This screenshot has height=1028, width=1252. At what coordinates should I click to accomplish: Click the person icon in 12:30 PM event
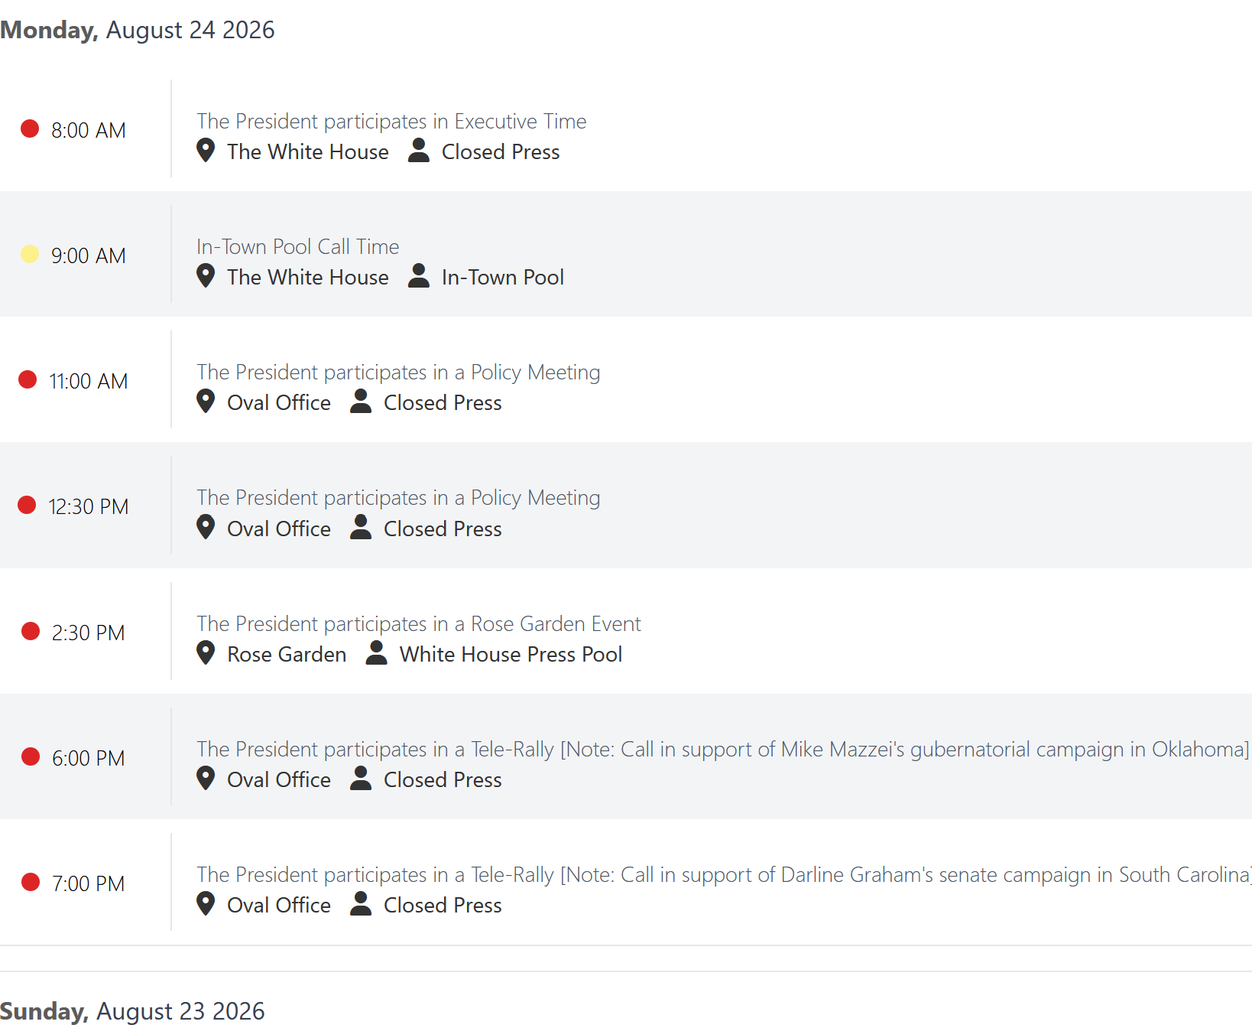361,527
